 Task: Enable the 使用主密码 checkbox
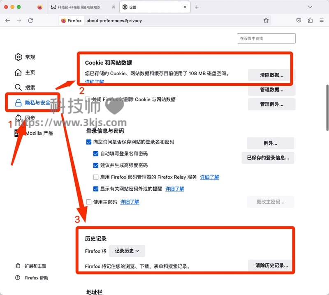coord(88,202)
